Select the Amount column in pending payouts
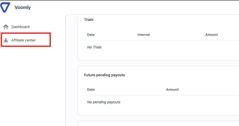The height and width of the screenshot is (126, 239). [x=172, y=90]
